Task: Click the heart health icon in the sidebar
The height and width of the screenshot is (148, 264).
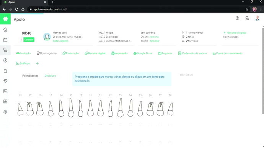Action: point(5,81)
